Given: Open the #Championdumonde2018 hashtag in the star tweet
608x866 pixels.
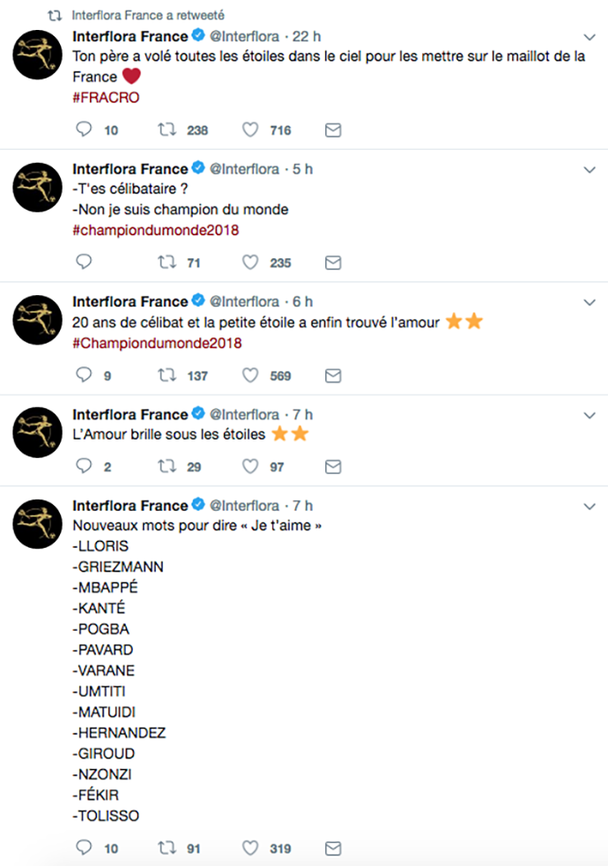Looking at the screenshot, I should [x=157, y=343].
